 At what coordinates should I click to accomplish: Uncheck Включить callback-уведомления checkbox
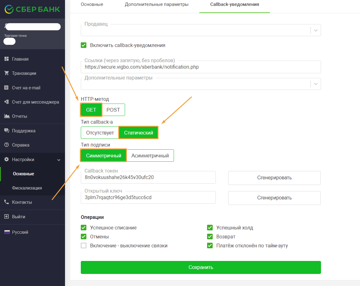[x=84, y=45]
